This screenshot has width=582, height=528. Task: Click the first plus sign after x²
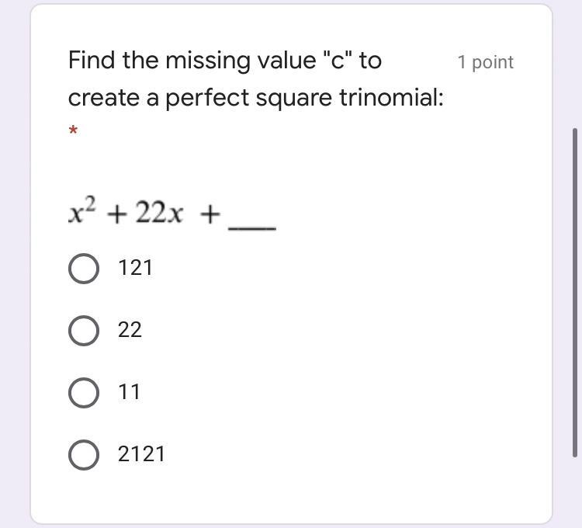(x=119, y=214)
